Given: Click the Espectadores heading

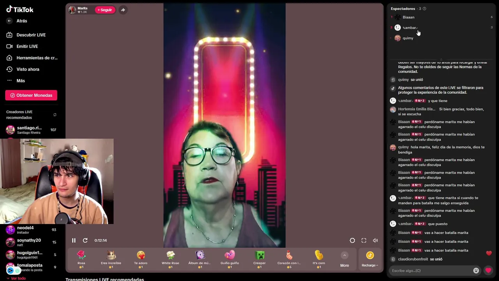Looking at the screenshot, I should (x=403, y=9).
